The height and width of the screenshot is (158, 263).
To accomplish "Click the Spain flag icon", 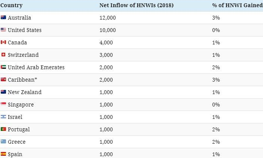I will [x=3, y=154].
